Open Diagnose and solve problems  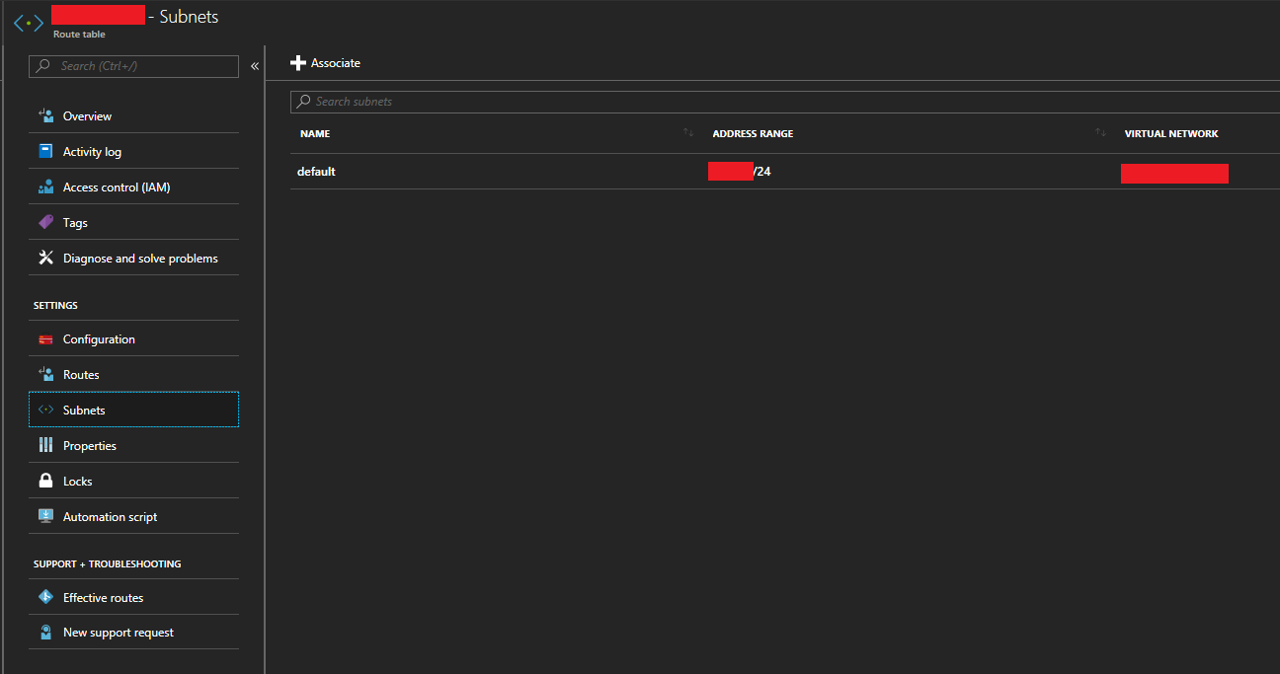133,258
